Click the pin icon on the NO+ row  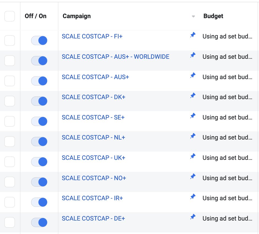(x=193, y=176)
